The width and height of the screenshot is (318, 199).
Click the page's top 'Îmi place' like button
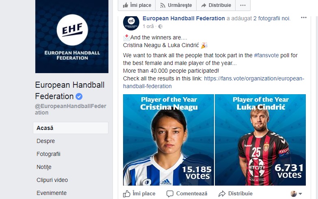[137, 5]
